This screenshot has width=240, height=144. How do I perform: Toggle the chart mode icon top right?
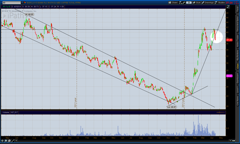click(228, 7)
